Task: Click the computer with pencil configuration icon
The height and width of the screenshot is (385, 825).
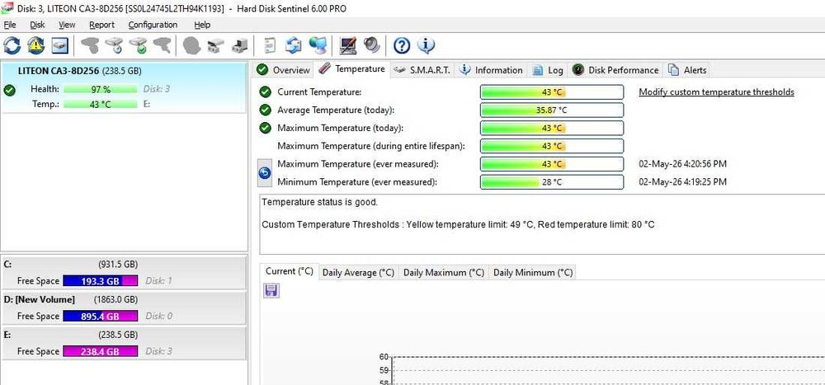Action: click(348, 46)
